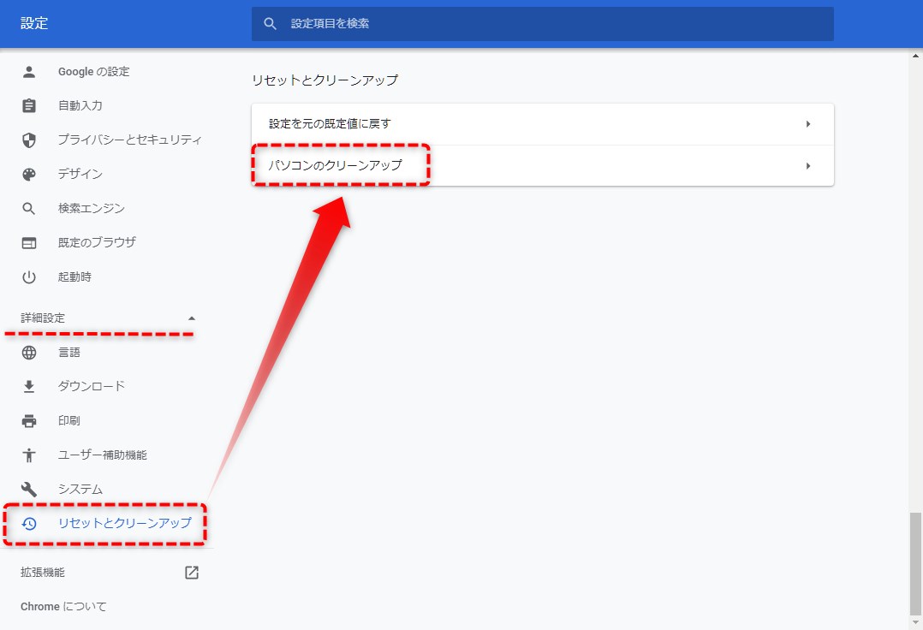923x630 pixels.
Task: Click the magnifier icon beside 検索エンジン
Action: coord(29,208)
